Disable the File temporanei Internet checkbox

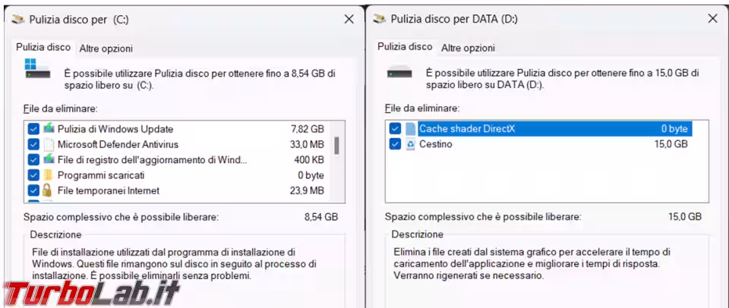click(x=33, y=190)
